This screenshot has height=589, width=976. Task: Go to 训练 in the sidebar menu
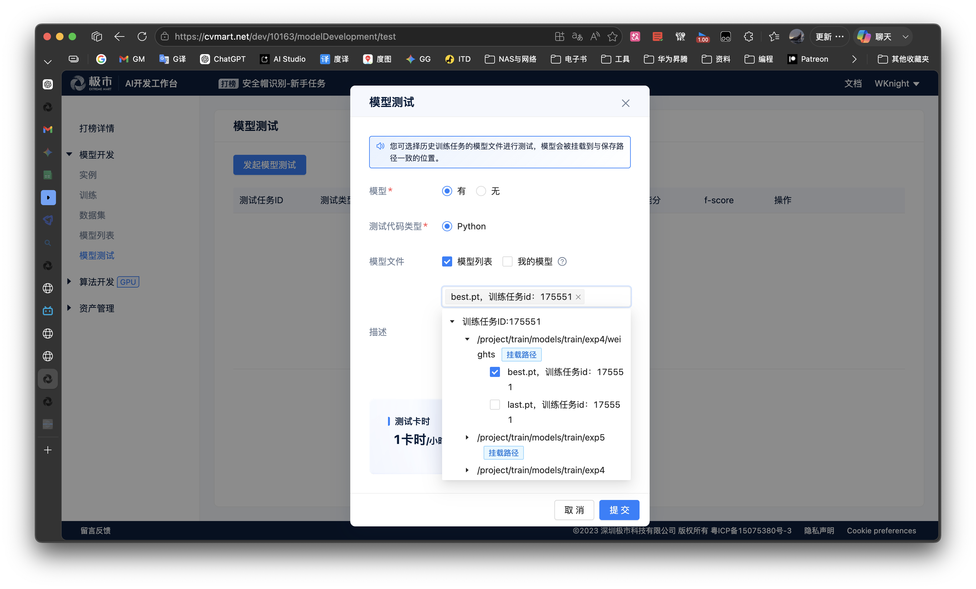(x=88, y=195)
